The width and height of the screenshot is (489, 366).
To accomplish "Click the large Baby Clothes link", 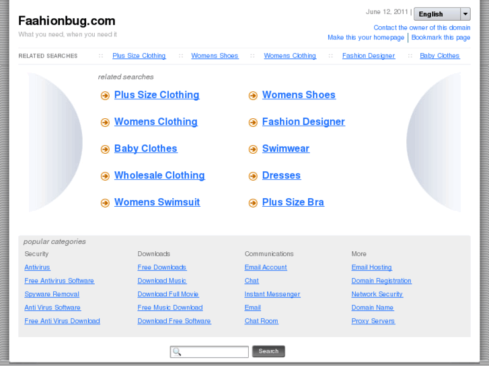I will tap(146, 148).
